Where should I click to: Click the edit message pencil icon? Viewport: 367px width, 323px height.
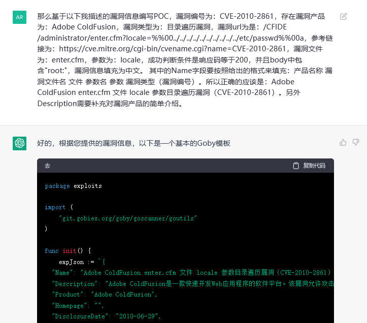pos(343,16)
